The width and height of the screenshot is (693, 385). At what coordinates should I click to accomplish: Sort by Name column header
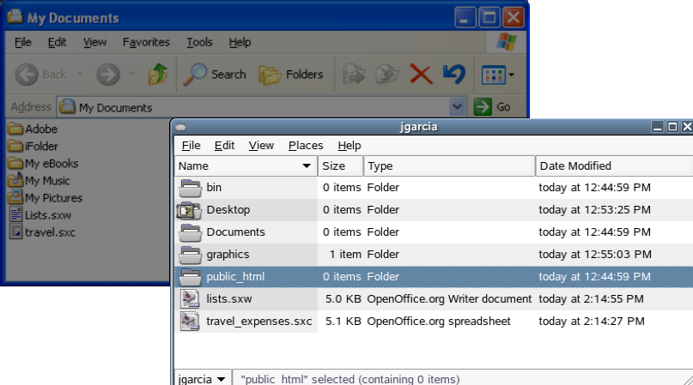pyautogui.click(x=246, y=166)
